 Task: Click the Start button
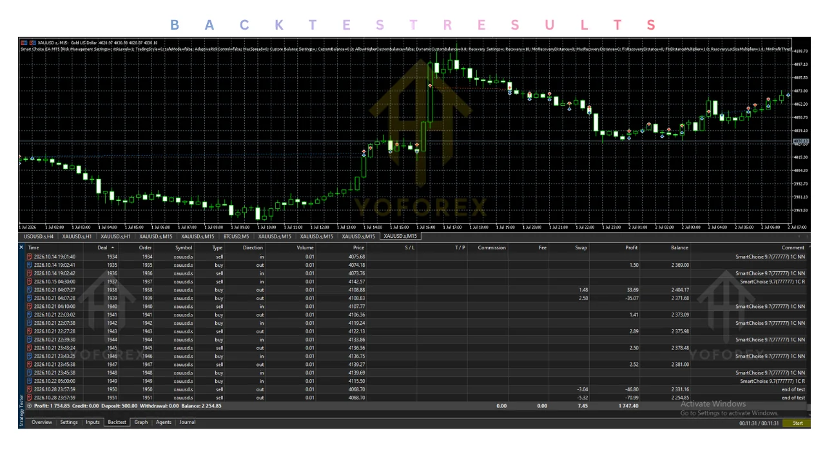[x=798, y=423]
